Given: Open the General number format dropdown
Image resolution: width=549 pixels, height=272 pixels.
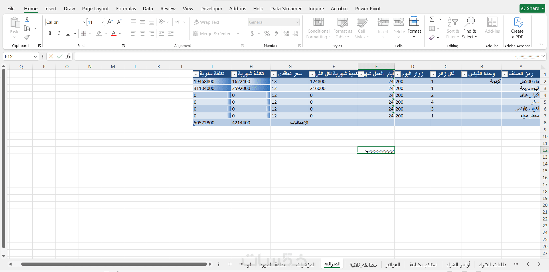Looking at the screenshot, I should click(297, 22).
